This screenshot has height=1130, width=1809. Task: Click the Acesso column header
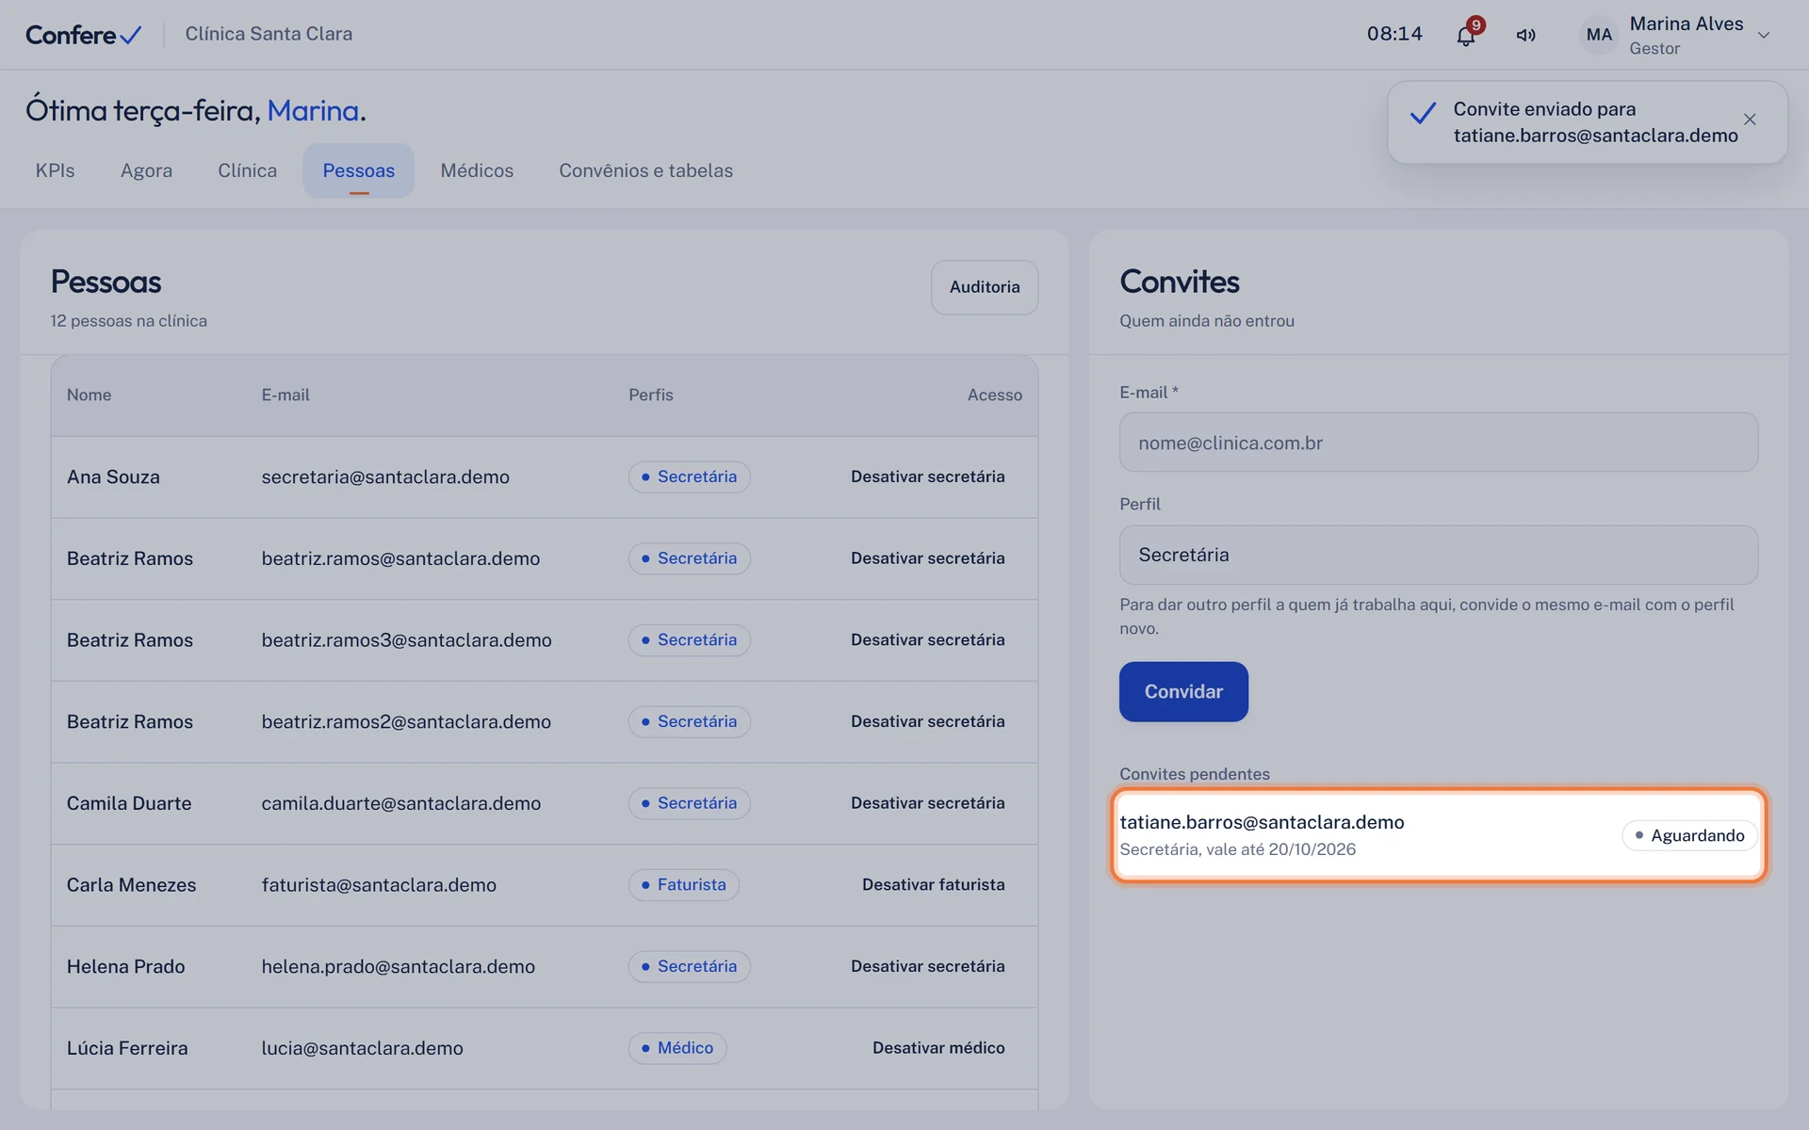[994, 395]
